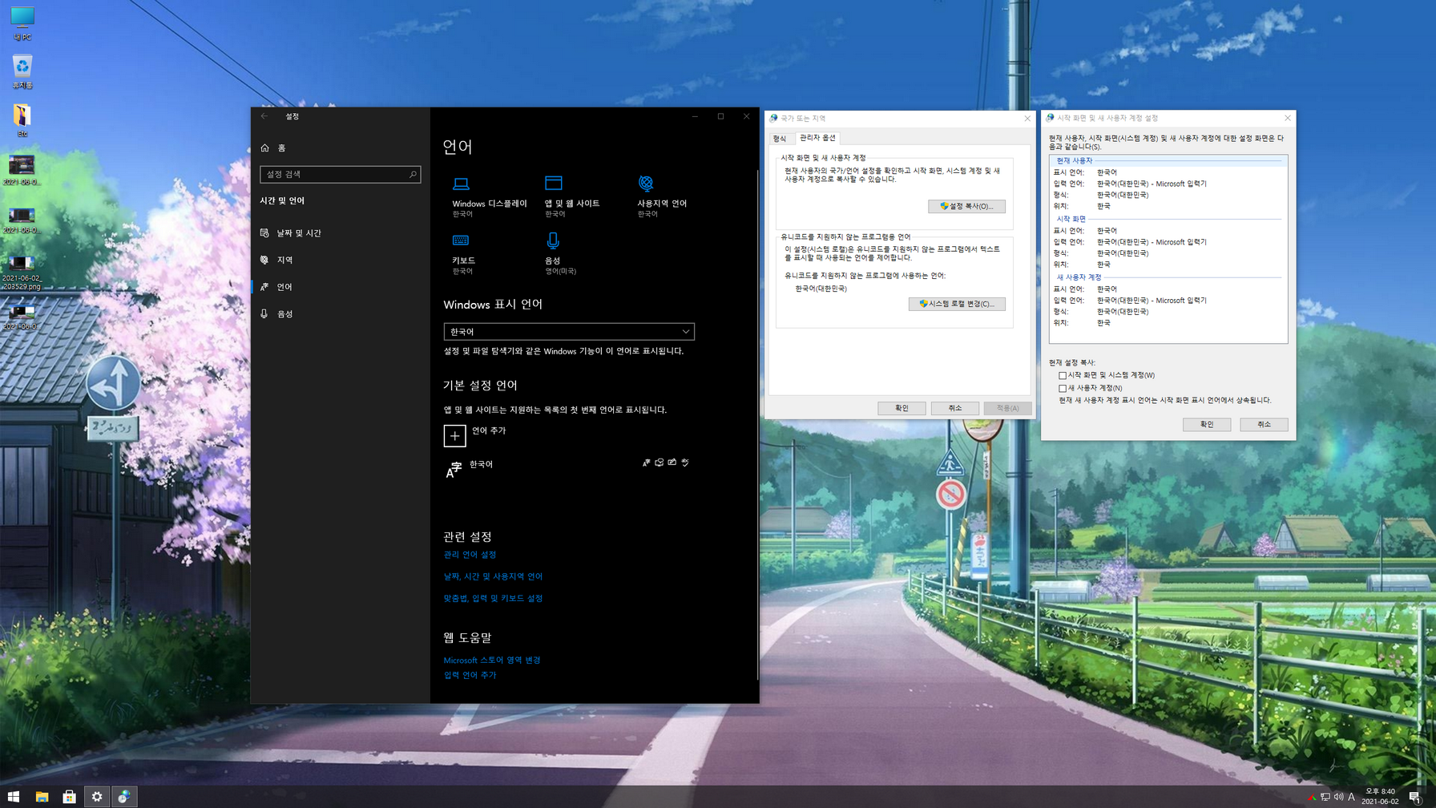Click the 음성 microphone icon tile
Viewport: 1436px width, 808px height.
point(553,240)
